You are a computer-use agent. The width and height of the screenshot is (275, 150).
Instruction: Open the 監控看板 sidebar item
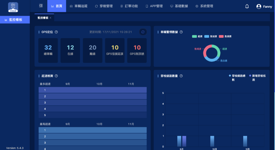15,20
